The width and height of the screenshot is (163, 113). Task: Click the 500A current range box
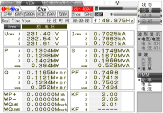tap(62, 14)
